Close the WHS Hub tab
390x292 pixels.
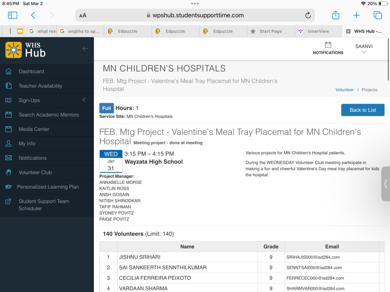[x=348, y=31]
